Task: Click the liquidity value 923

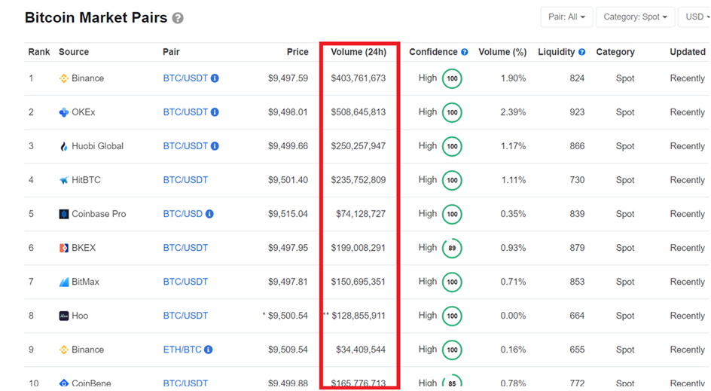Action: pyautogui.click(x=577, y=112)
